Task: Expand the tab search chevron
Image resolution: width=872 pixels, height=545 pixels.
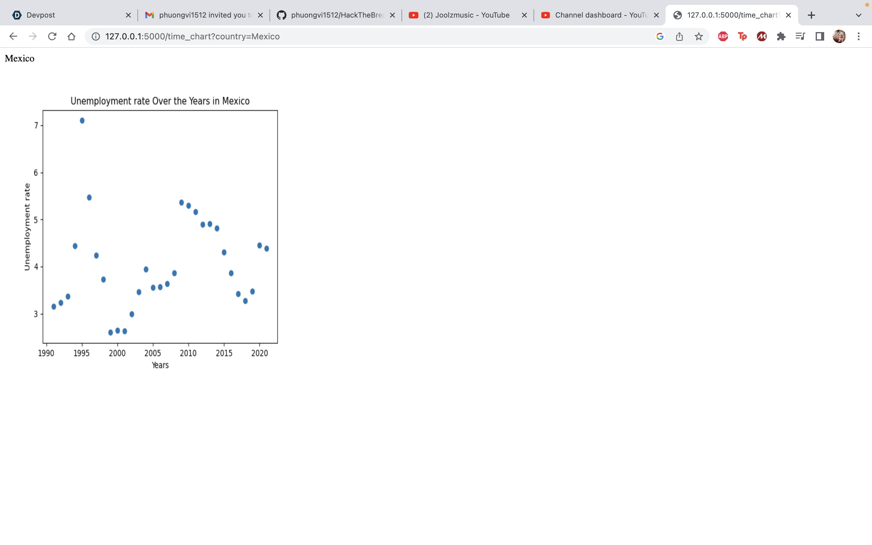Action: pyautogui.click(x=859, y=15)
